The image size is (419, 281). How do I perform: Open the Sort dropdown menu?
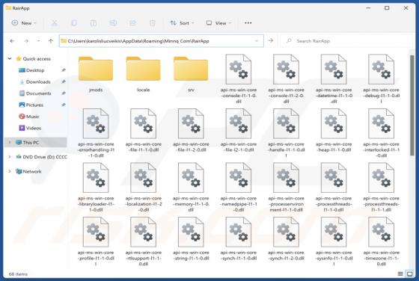(182, 23)
